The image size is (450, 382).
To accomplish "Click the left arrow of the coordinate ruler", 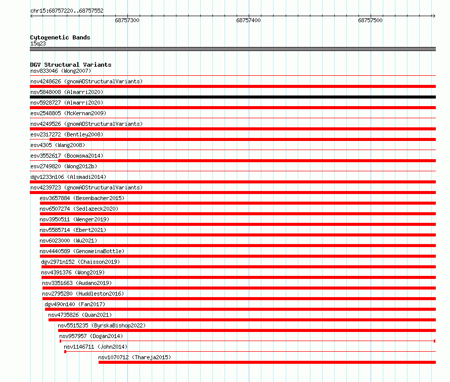I will [31, 16].
